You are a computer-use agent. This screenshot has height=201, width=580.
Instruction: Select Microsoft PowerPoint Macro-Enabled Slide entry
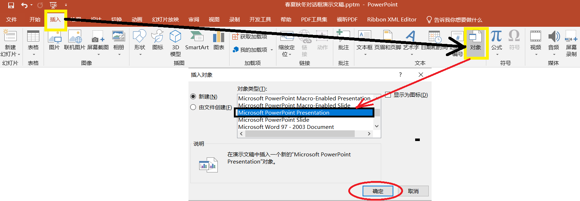pos(294,105)
